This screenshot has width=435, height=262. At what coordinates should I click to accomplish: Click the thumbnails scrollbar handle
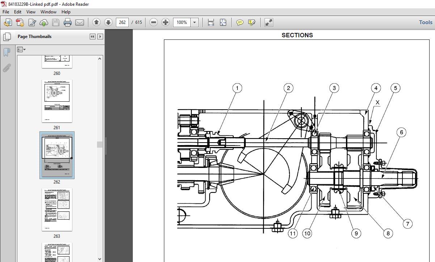pos(100,144)
